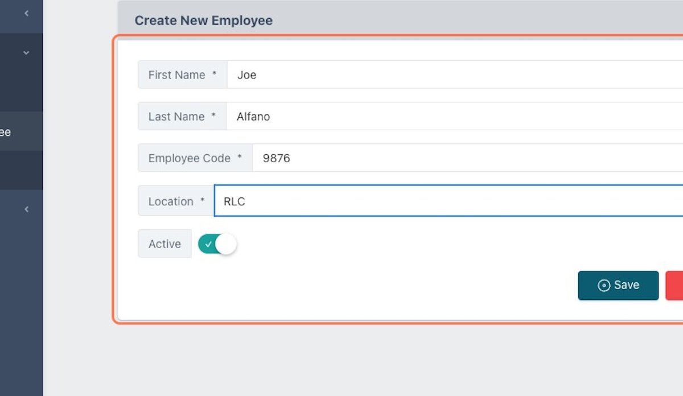Click the First Name field containing Joe
Image resolution: width=683 pixels, height=396 pixels.
pos(455,75)
